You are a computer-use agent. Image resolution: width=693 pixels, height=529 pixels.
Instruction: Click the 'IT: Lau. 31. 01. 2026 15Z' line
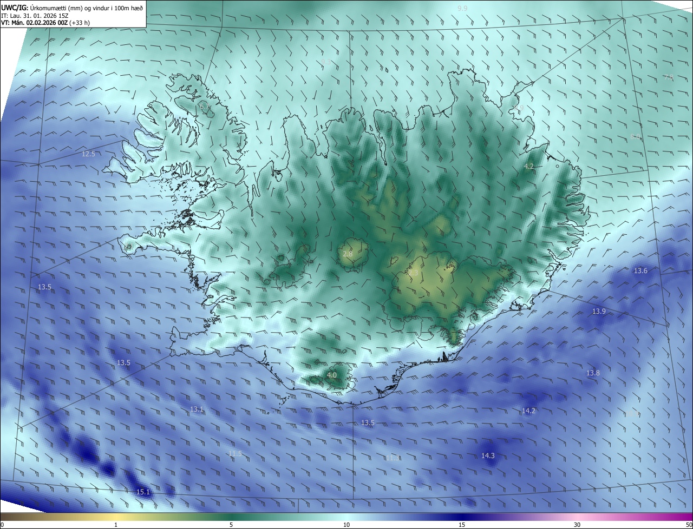pyautogui.click(x=36, y=16)
